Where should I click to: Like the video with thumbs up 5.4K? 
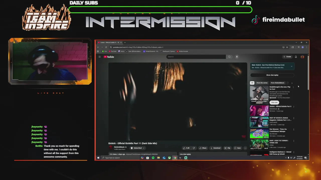186,148
